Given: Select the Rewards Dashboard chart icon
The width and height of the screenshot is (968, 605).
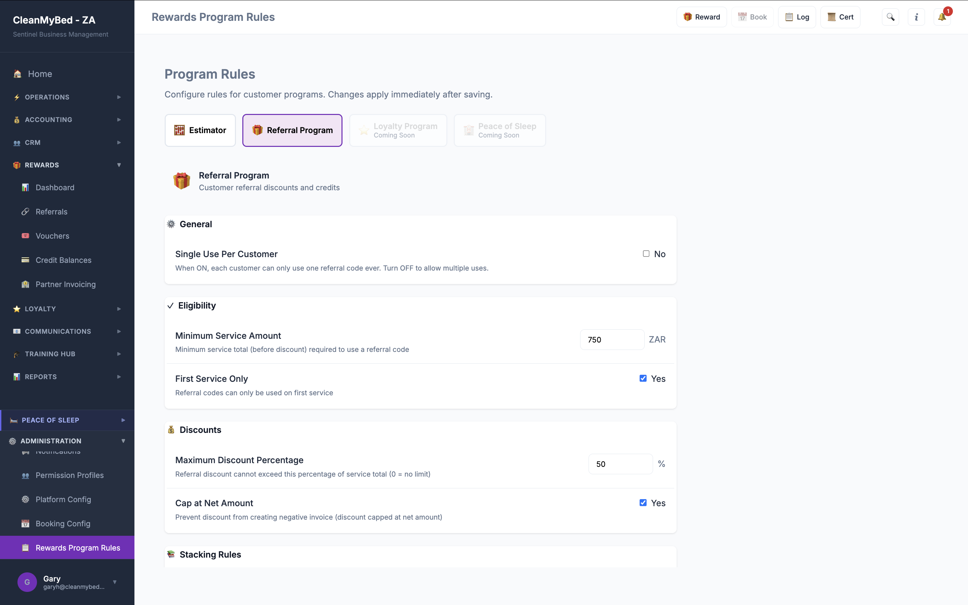Looking at the screenshot, I should [x=25, y=187].
